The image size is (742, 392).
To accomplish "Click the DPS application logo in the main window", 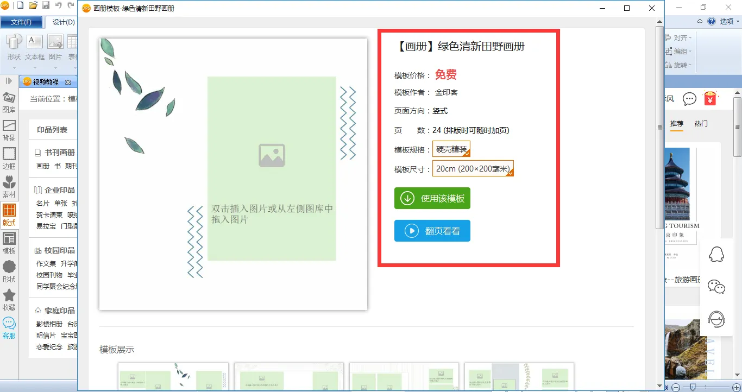I will click(x=5, y=6).
